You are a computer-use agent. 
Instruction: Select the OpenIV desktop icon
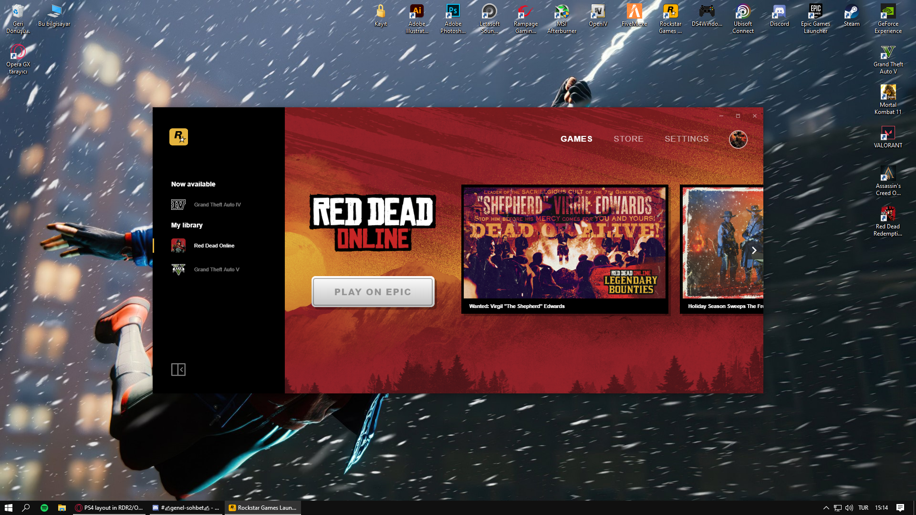point(598,15)
